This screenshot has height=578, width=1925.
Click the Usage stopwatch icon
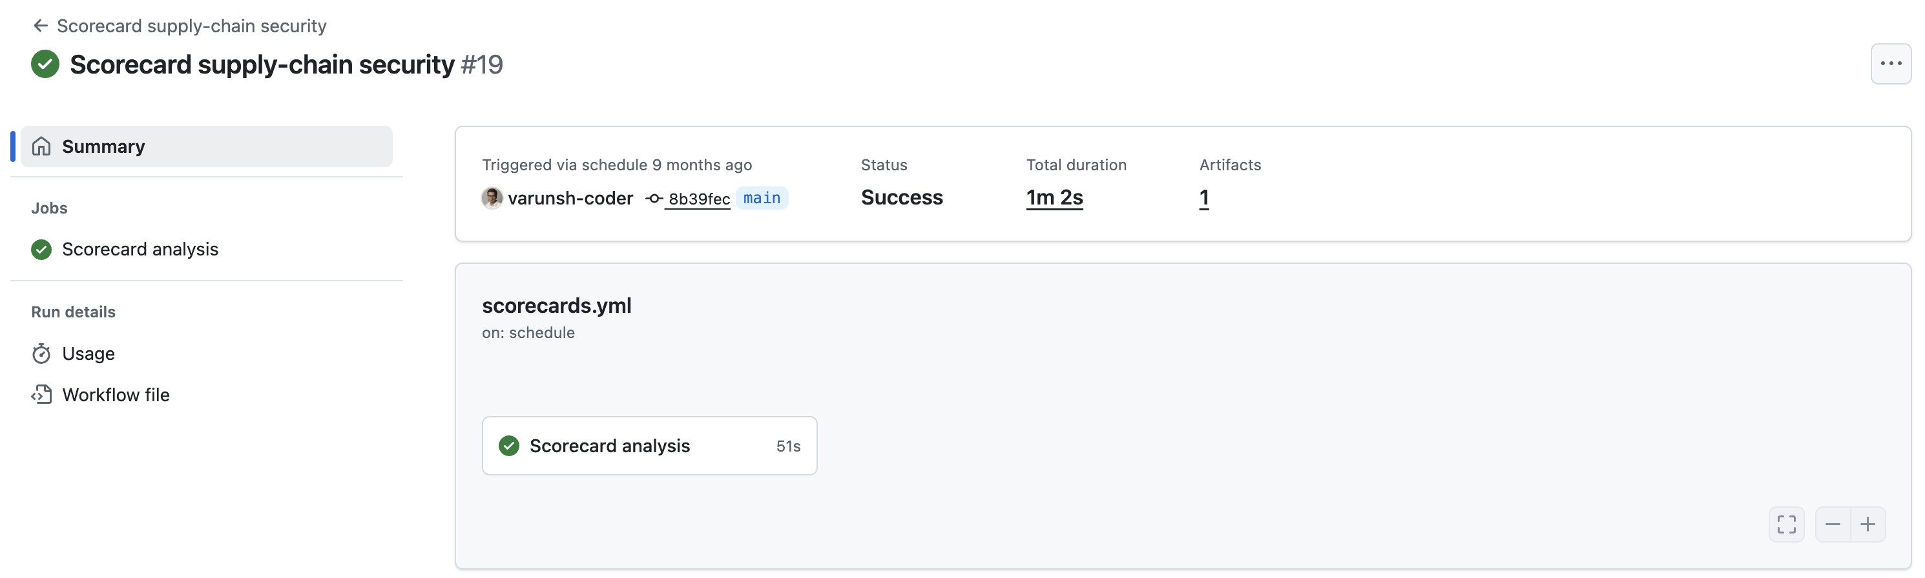42,354
